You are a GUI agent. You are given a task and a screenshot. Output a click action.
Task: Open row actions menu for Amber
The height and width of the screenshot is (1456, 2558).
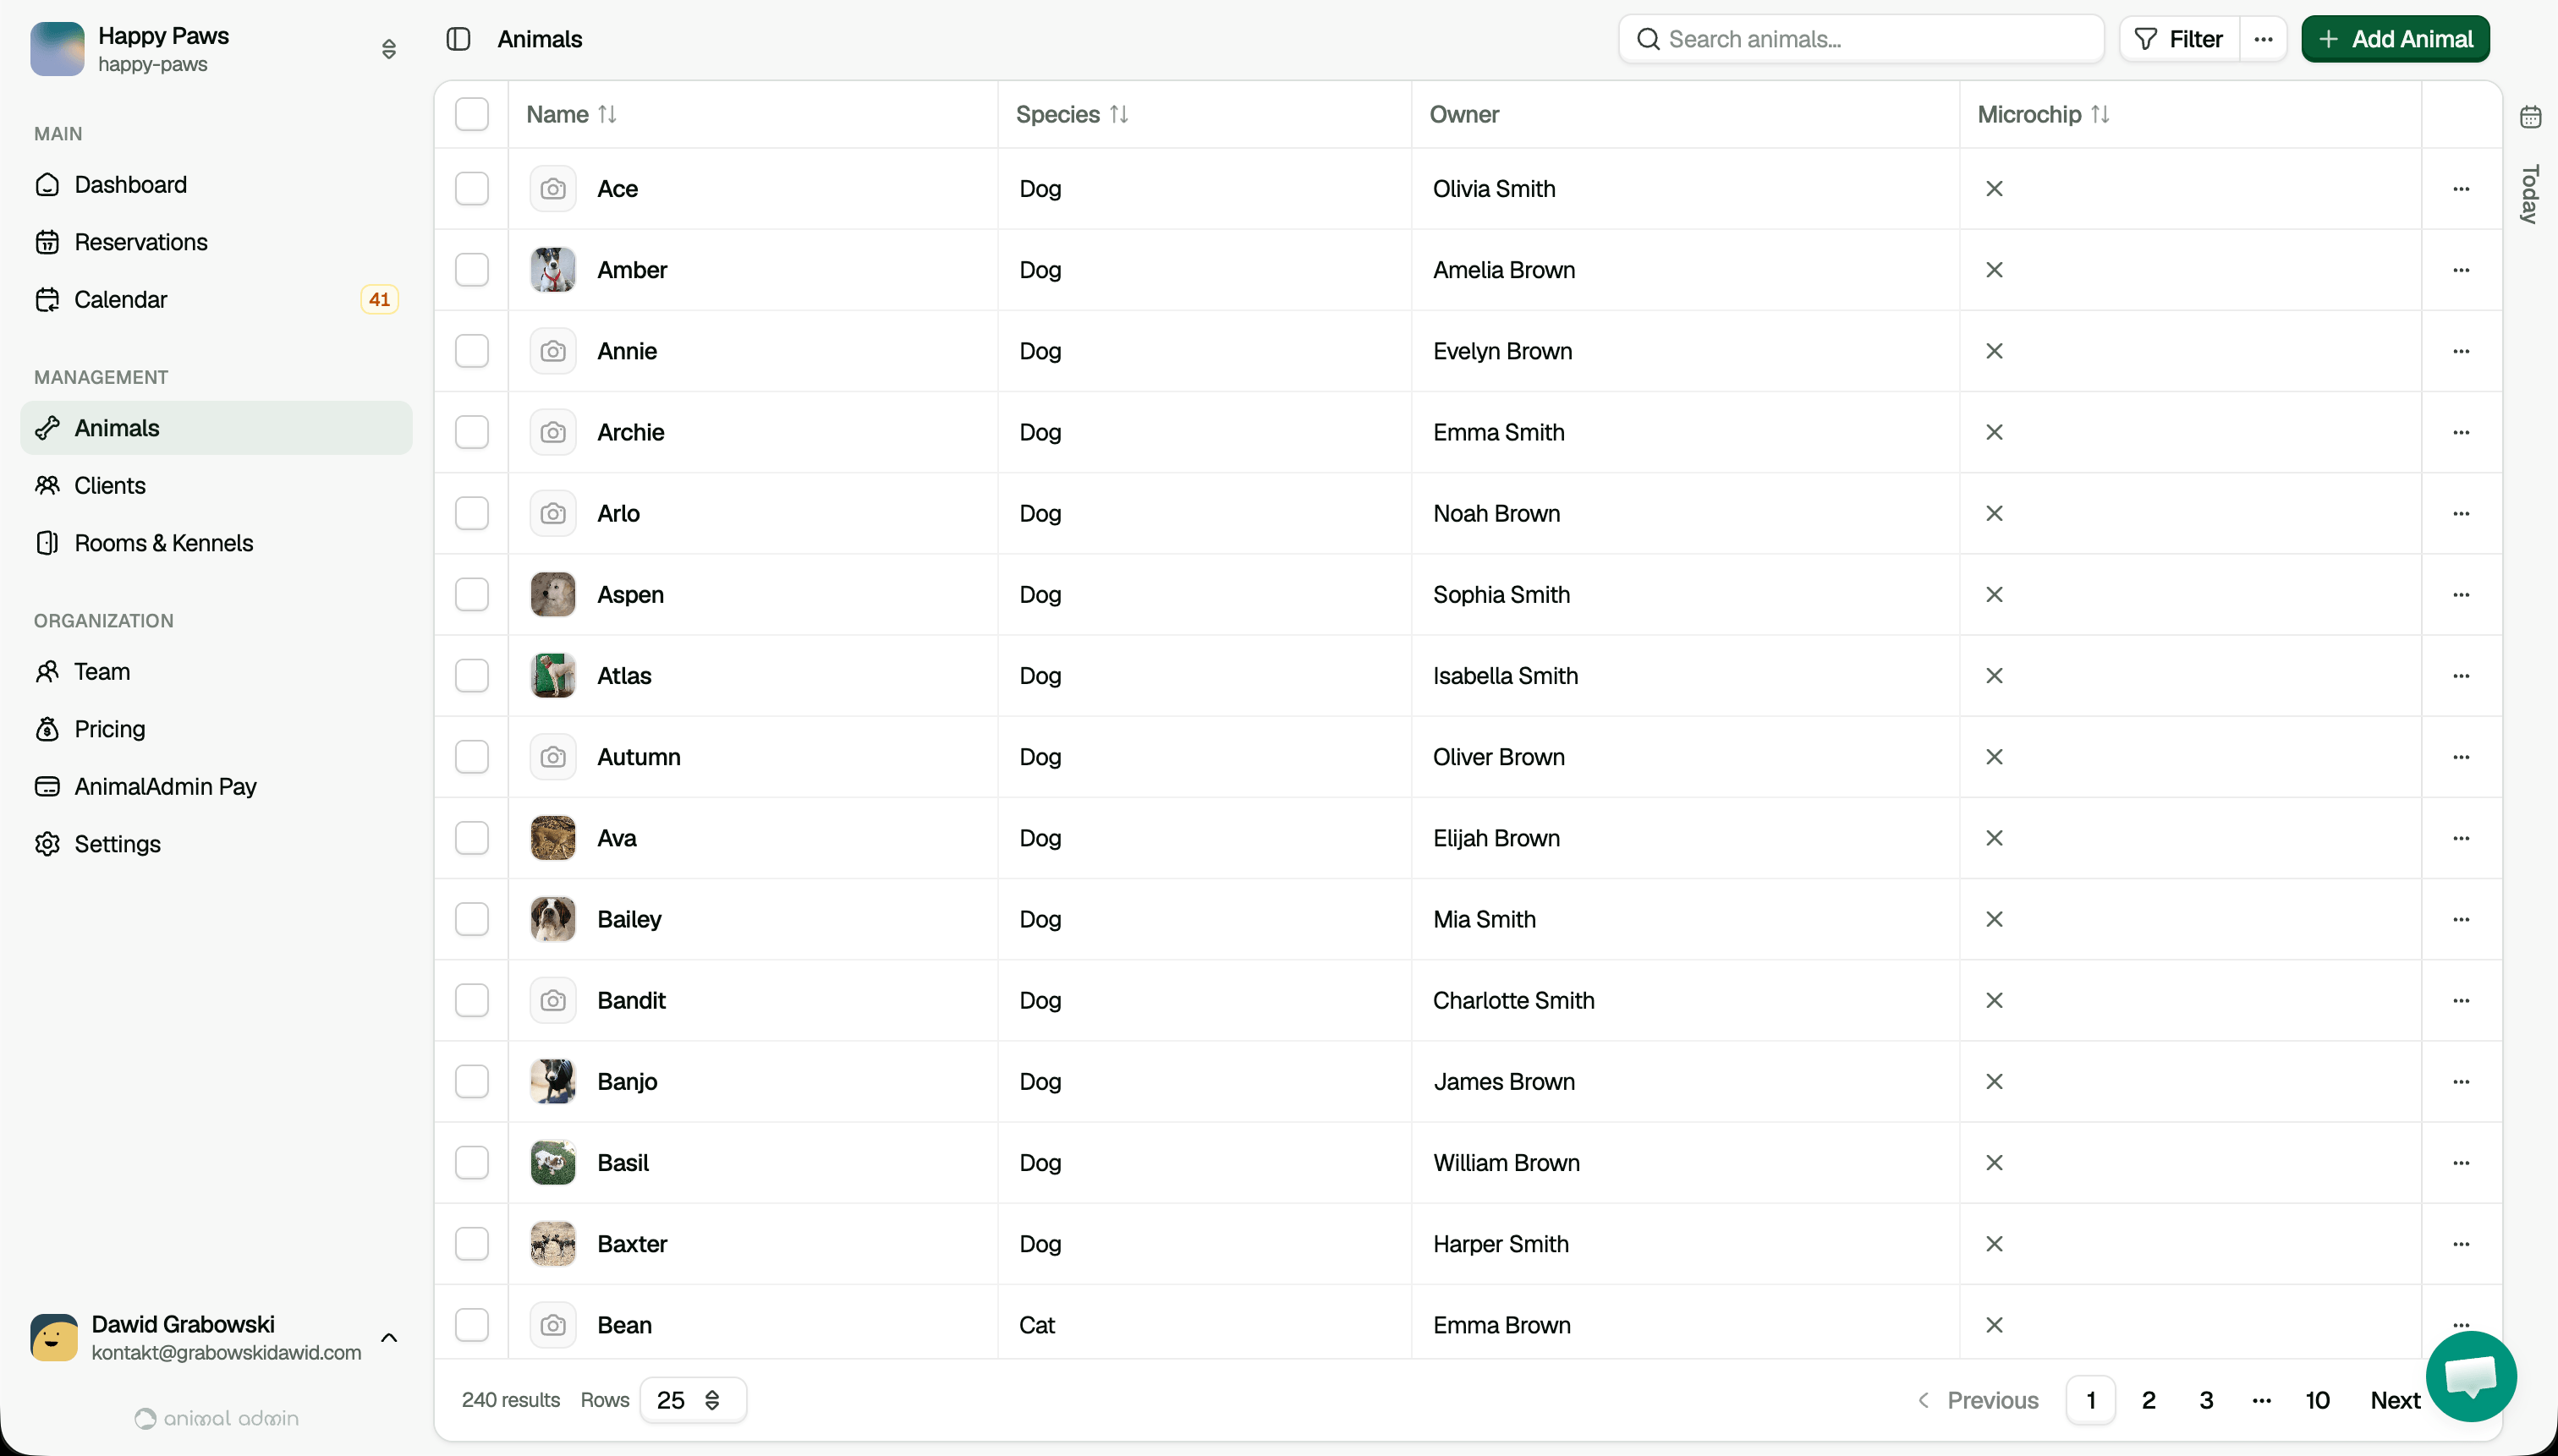point(2461,270)
